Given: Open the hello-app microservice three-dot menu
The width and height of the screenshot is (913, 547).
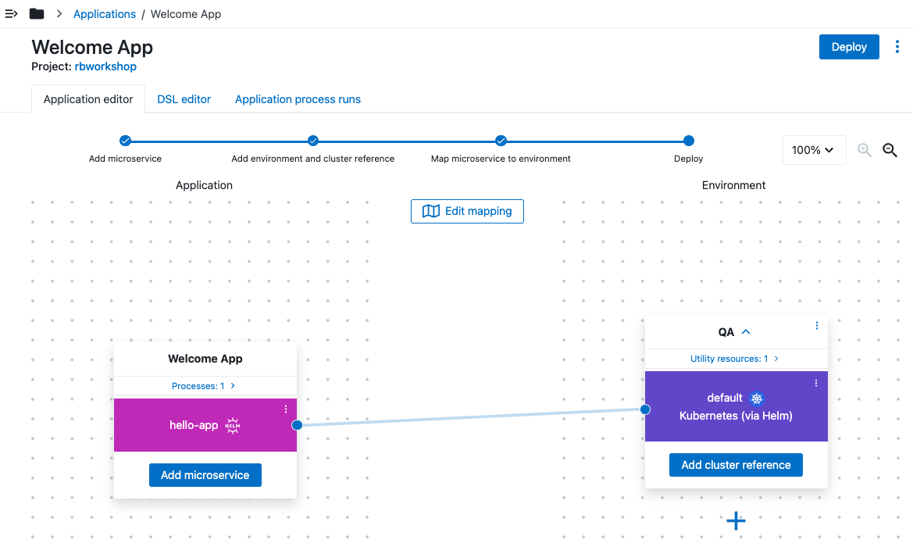Looking at the screenshot, I should pyautogui.click(x=286, y=409).
